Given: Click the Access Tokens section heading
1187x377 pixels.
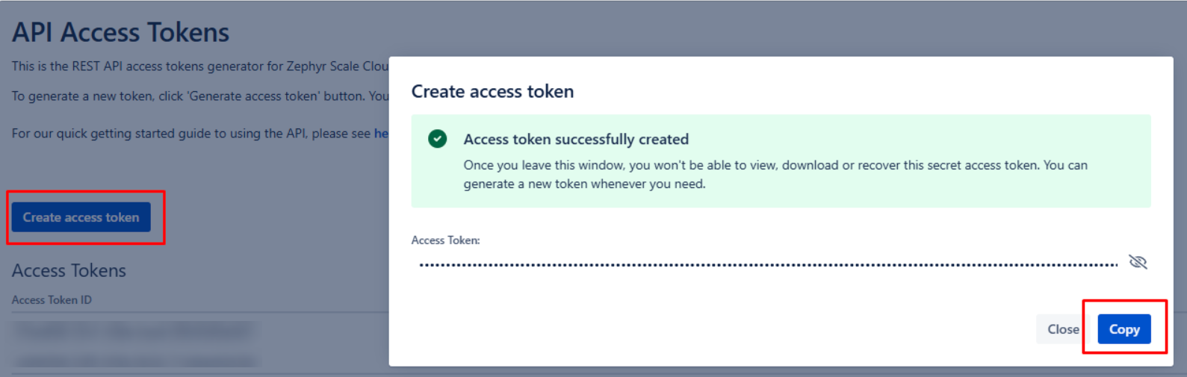Looking at the screenshot, I should coord(69,270).
